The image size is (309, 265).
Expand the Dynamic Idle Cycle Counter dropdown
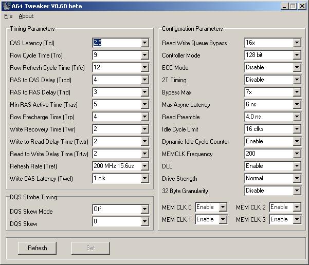point(297,141)
